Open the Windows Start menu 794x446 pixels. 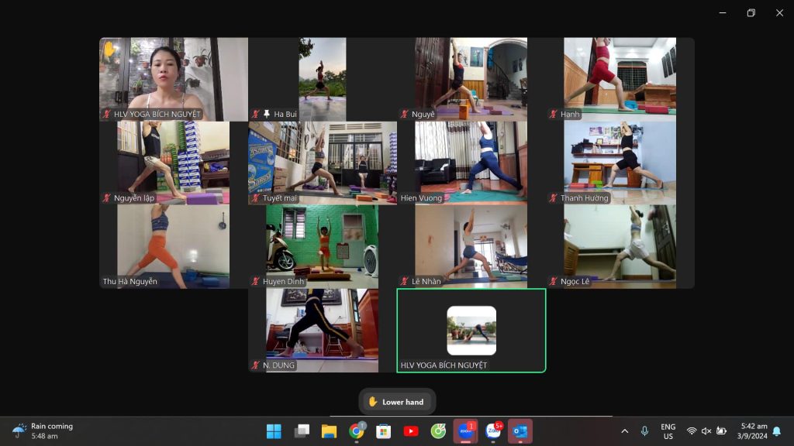[274, 431]
